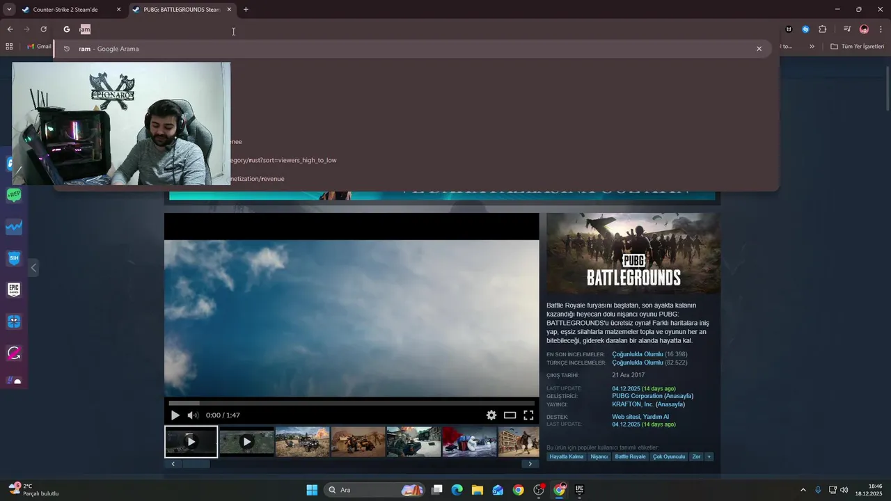Screen dimensions: 891x501
Task: Show hidden system tray icons
Action: point(803,490)
